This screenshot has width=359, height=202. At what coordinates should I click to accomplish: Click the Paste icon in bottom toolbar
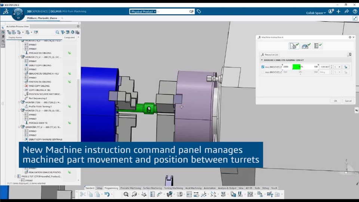click(97, 195)
